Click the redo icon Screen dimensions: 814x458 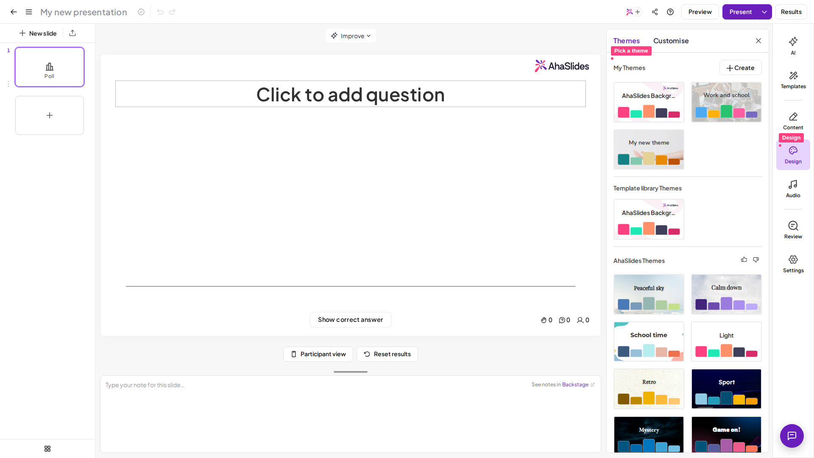172,12
